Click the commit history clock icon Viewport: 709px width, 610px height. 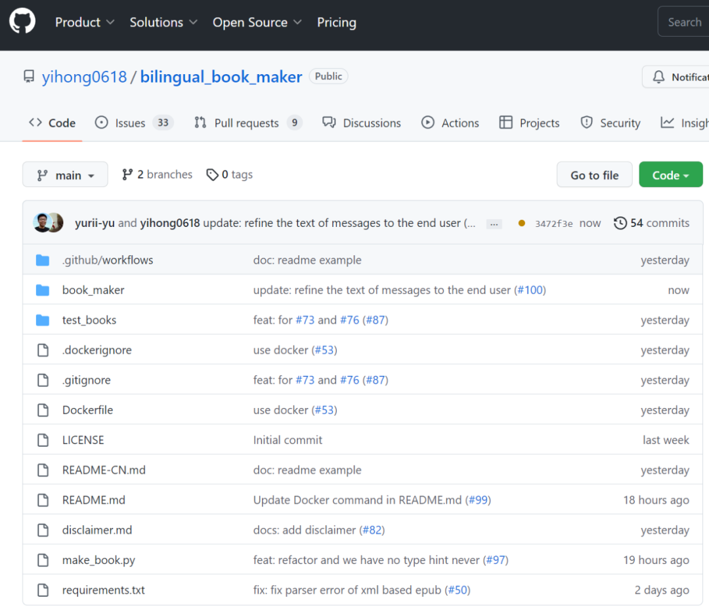tap(620, 223)
